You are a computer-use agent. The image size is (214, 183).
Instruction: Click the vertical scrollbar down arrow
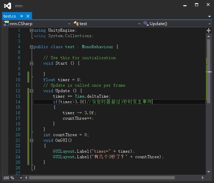point(208,172)
